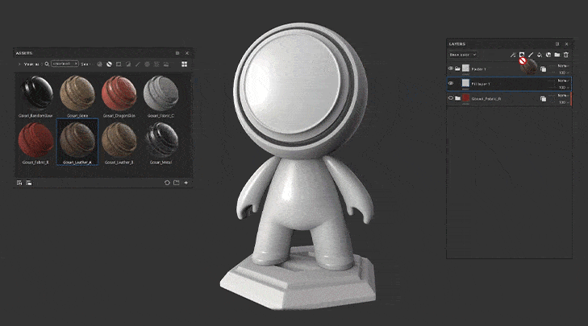
Task: Click the add mask icon in Layers toolbar
Action: coord(522,55)
